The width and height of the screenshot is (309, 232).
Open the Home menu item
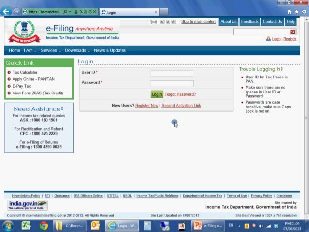(15, 50)
